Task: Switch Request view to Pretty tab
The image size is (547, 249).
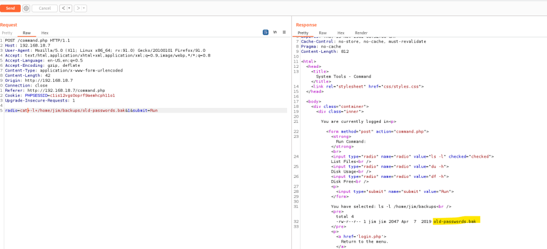Action: pyautogui.click(x=7, y=33)
